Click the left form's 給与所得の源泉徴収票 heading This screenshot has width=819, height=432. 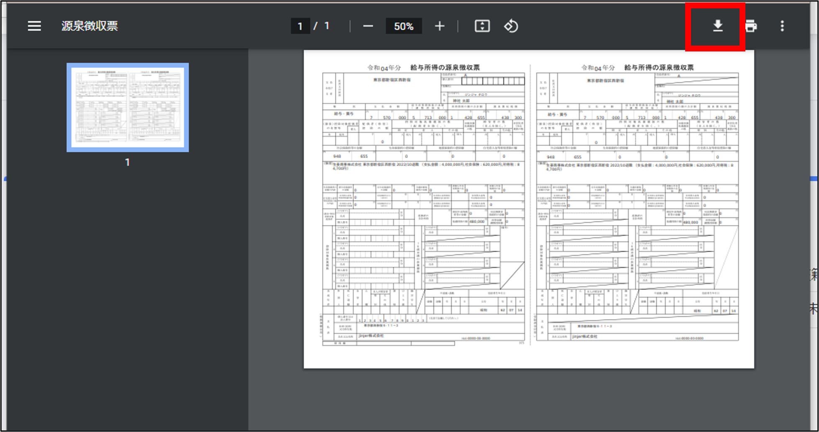[445, 67]
